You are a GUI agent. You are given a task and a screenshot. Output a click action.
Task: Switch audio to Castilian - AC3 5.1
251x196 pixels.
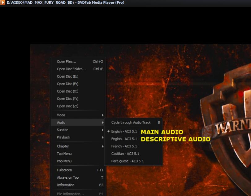tap(133, 154)
